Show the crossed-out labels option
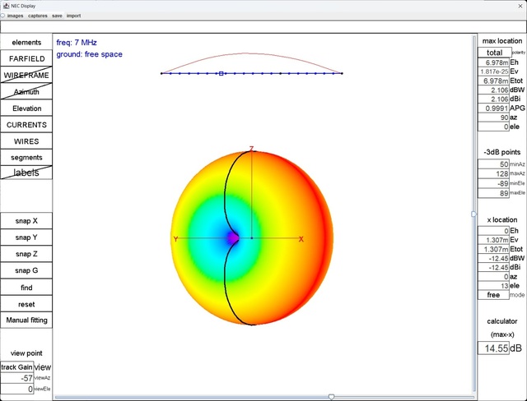 click(x=26, y=173)
